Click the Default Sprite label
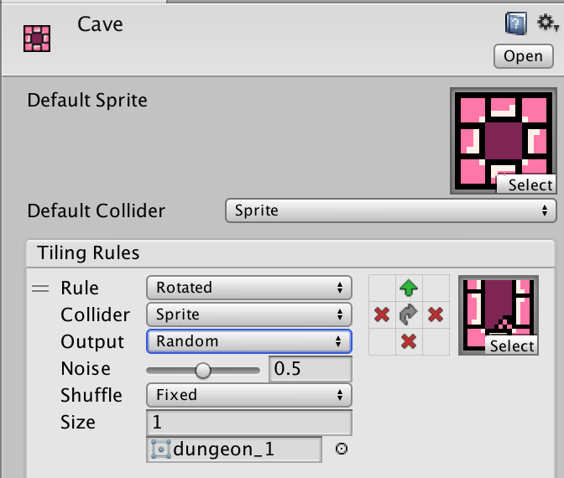 87,101
